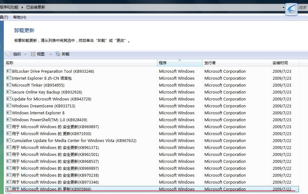Click the icon of 安全更新(KB968537)
Screen dimensions: 308x194
9,161
